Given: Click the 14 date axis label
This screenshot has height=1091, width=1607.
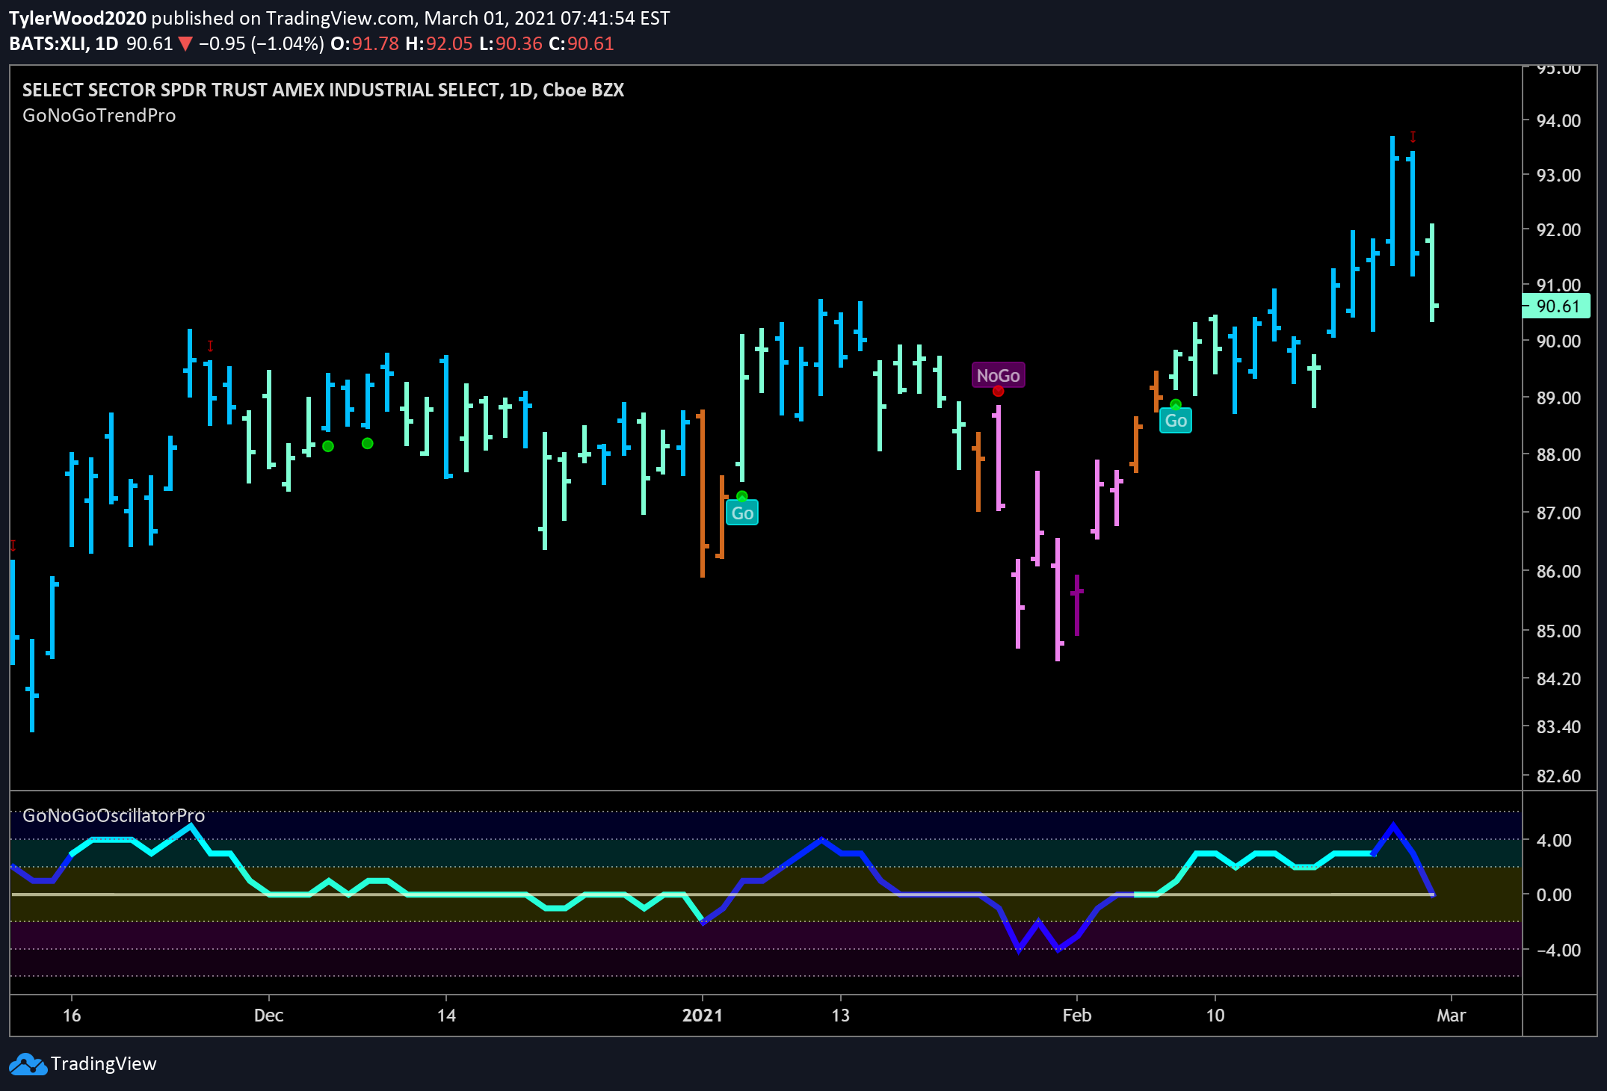Looking at the screenshot, I should pyautogui.click(x=446, y=1016).
